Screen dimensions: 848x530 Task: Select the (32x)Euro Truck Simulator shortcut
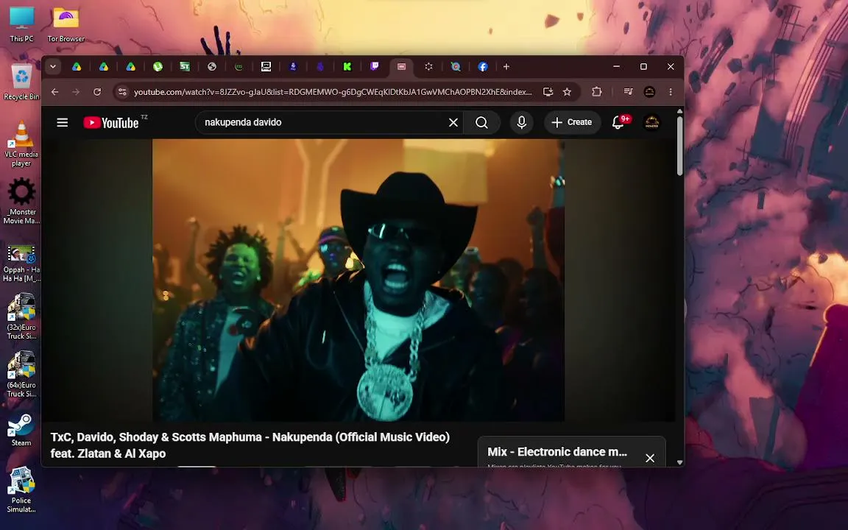click(x=21, y=317)
